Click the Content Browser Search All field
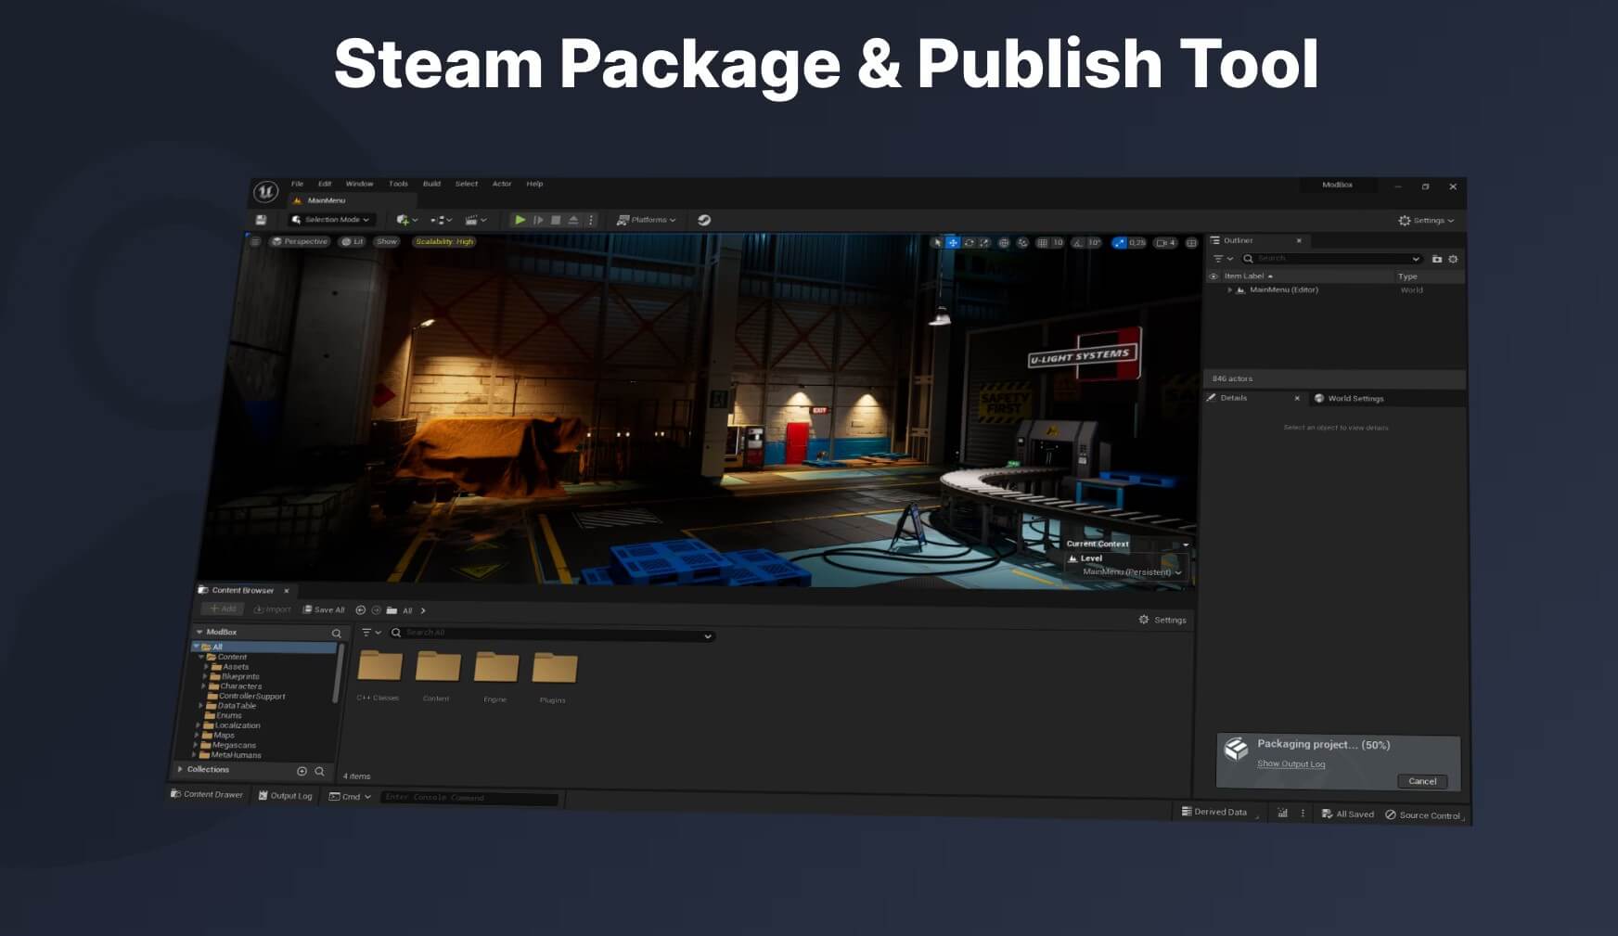1618x936 pixels. click(551, 633)
